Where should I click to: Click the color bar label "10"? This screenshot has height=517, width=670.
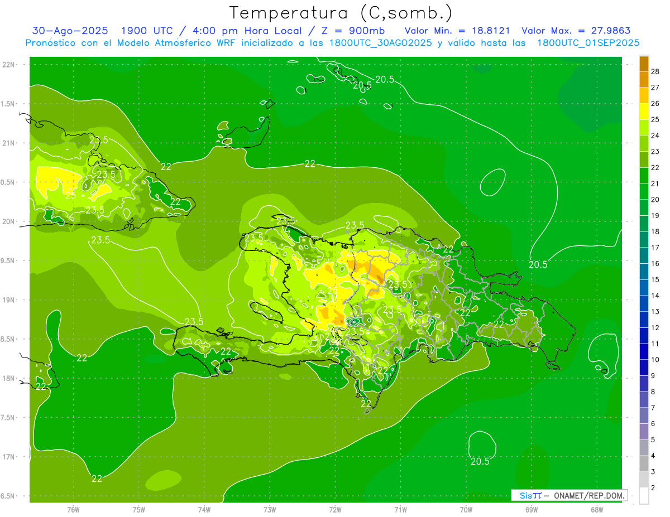click(655, 360)
